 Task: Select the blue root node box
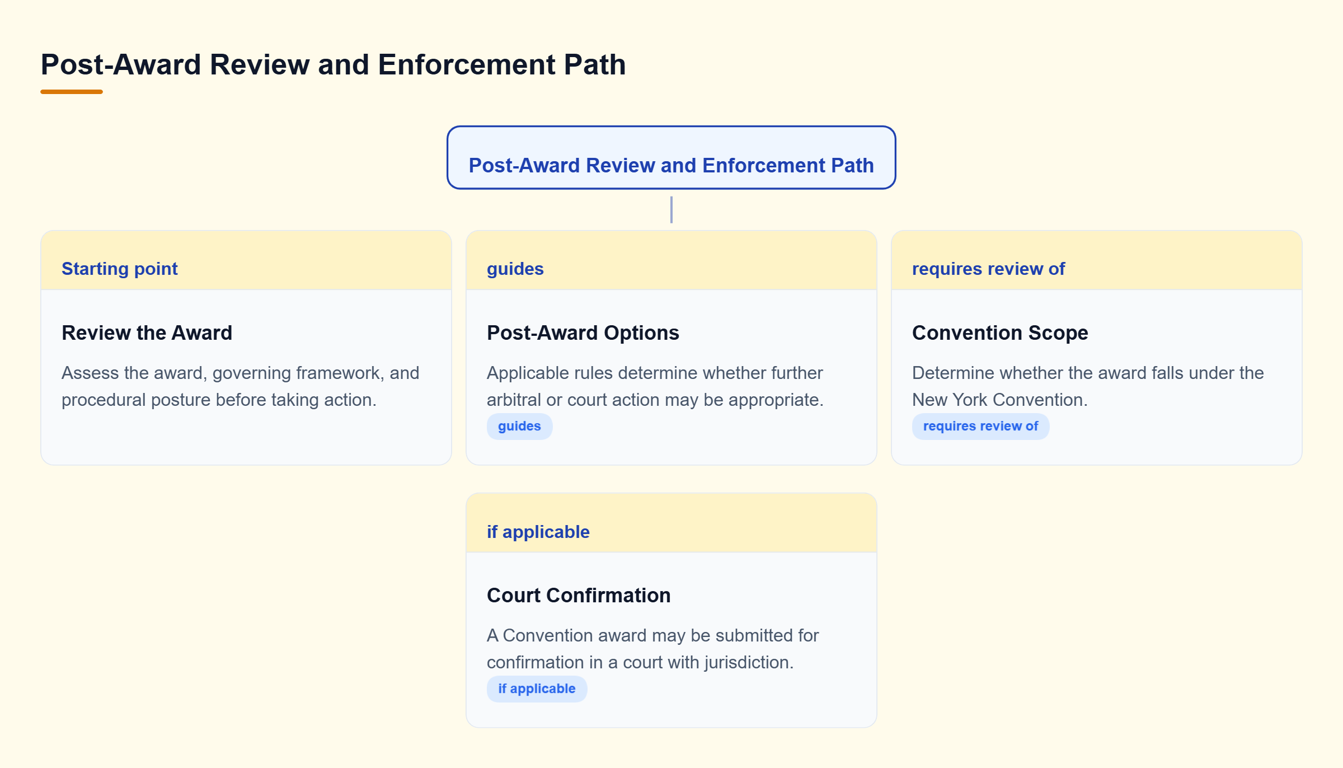coord(671,157)
